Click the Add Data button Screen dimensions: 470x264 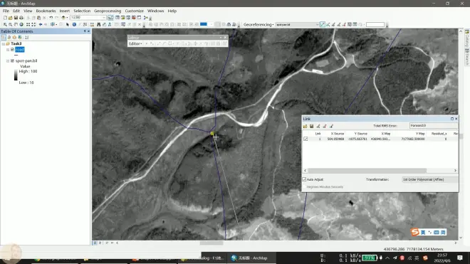coord(63,18)
